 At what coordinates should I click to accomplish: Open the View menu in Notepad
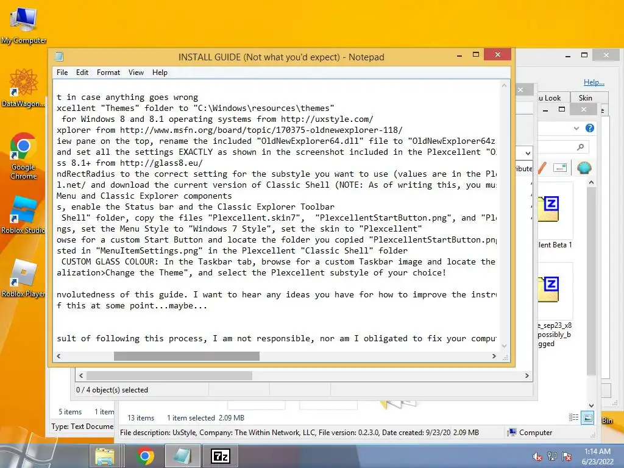coord(136,73)
